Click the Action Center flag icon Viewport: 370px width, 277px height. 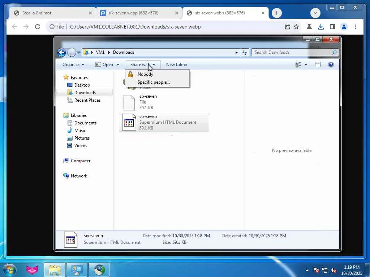316,270
